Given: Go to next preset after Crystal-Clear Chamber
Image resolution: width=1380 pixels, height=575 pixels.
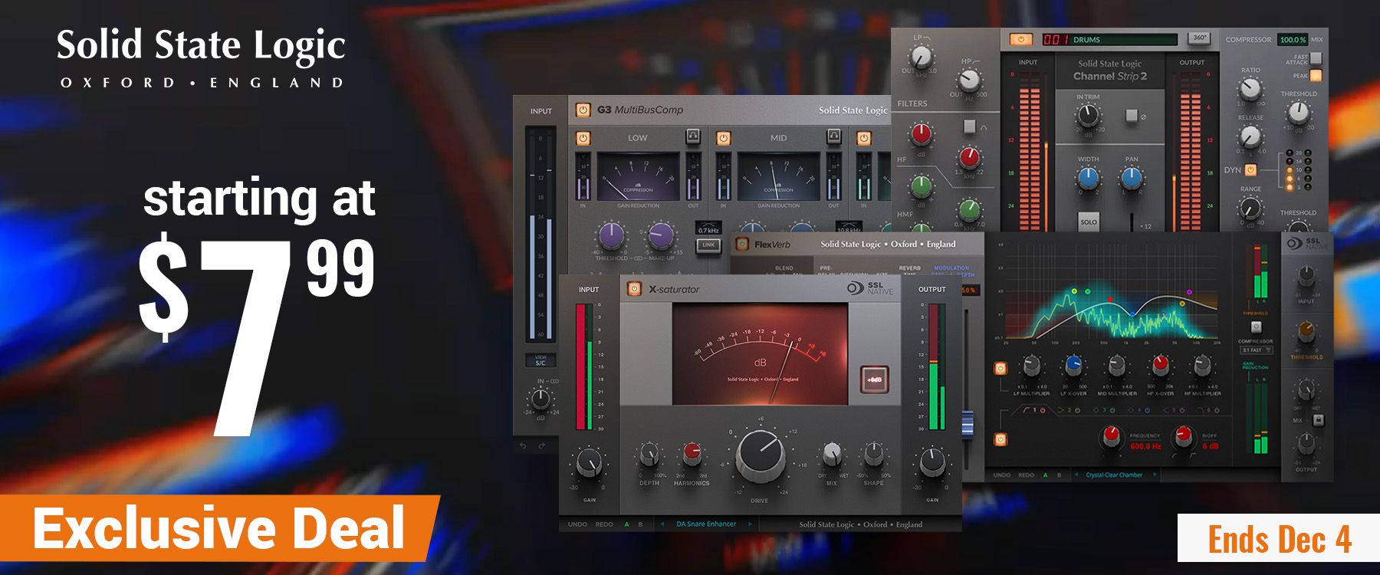Looking at the screenshot, I should coord(1155,475).
